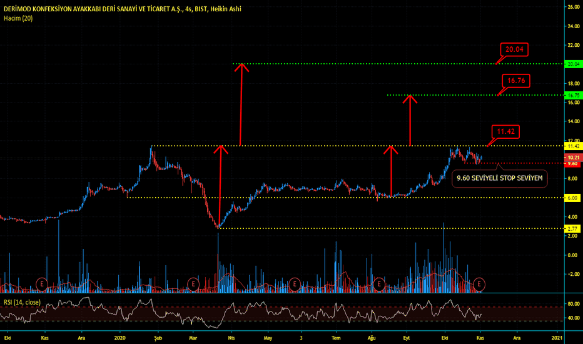Click the green 16.75 price axis label
Screen dimensions: 583x344
tap(574, 95)
